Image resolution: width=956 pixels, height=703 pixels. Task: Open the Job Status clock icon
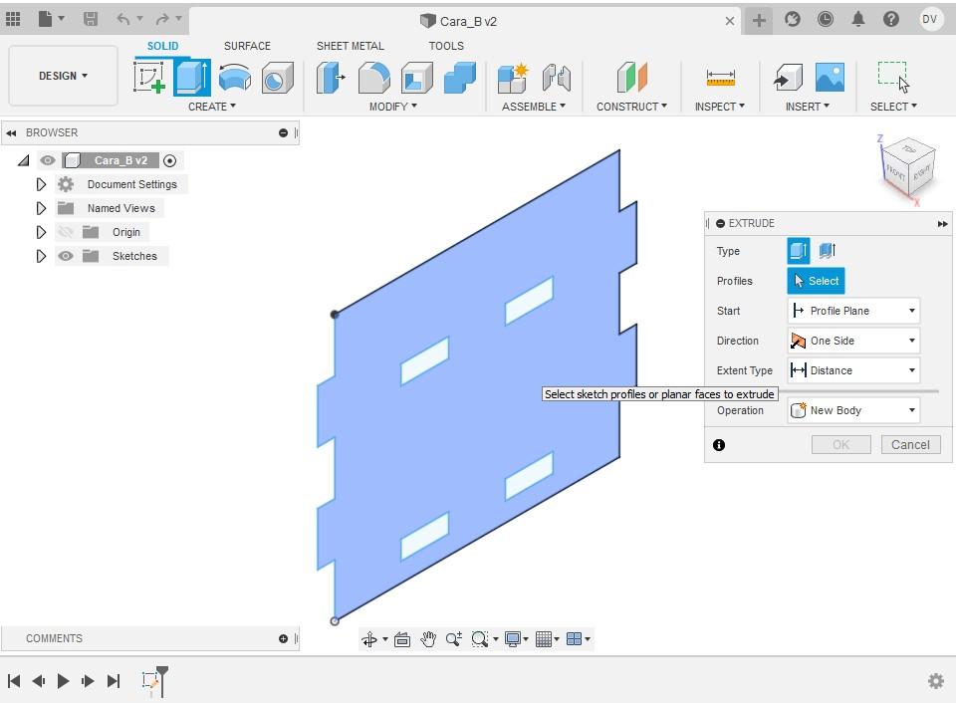[825, 20]
